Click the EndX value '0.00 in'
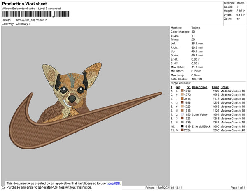Image resolution: width=247 pixels, height=191 pixels. (196, 59)
